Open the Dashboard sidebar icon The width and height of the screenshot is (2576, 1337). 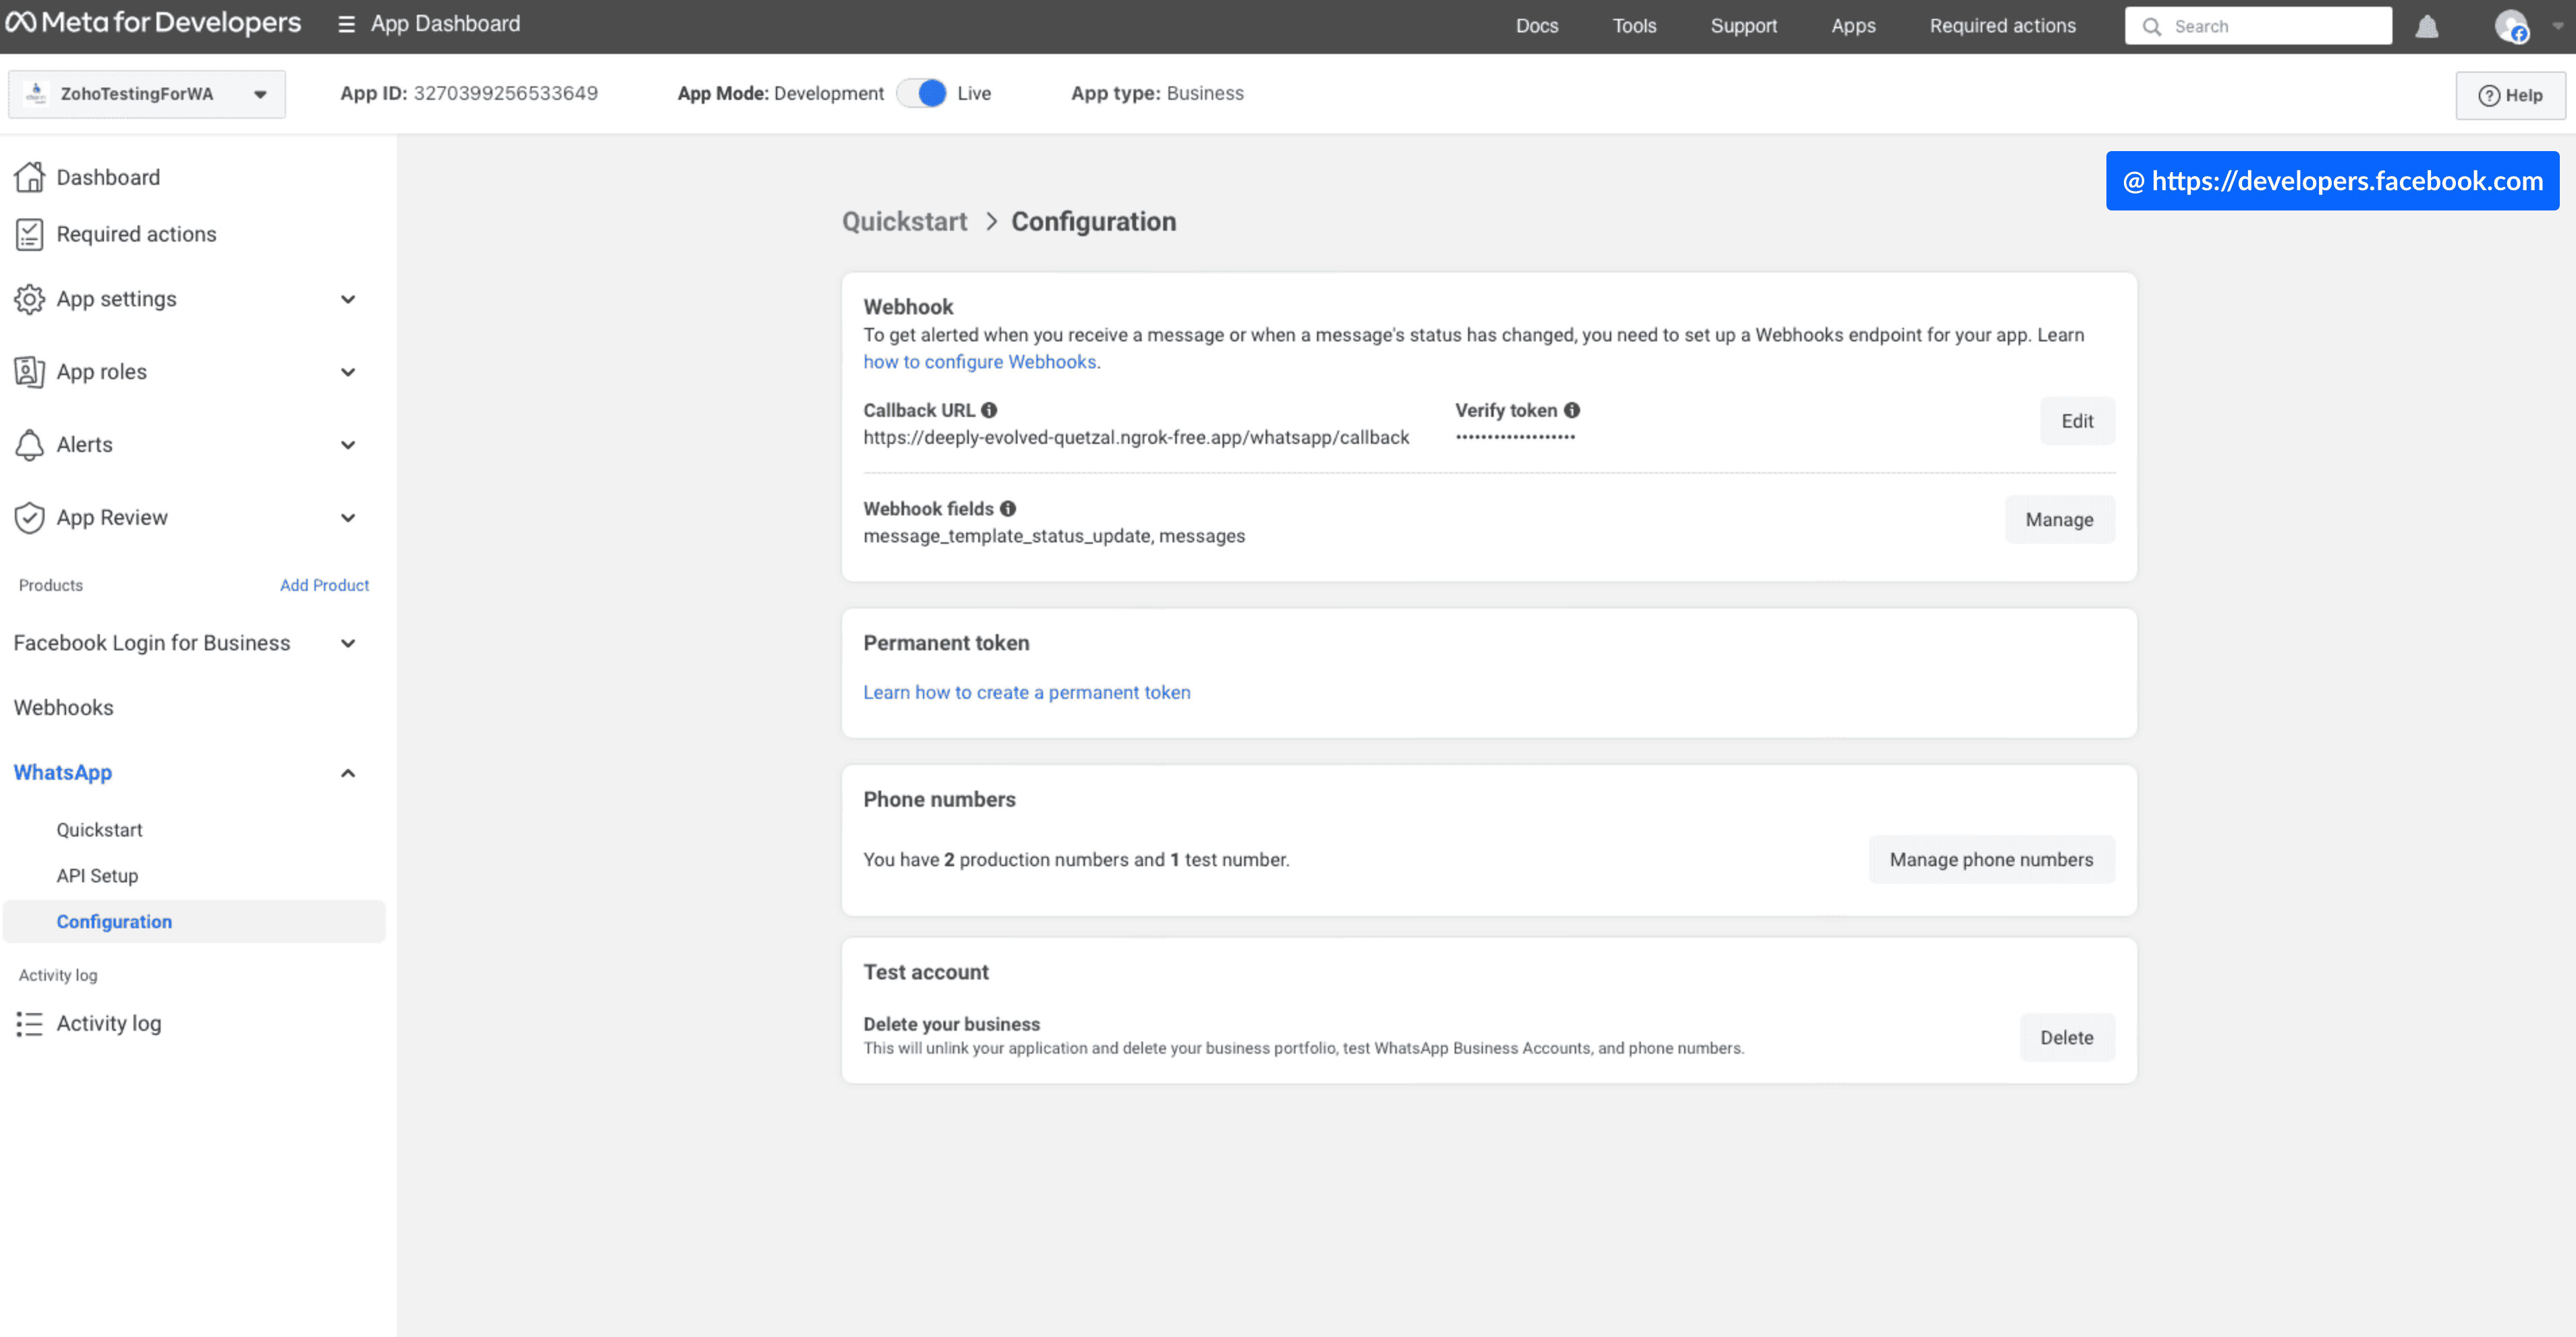click(x=30, y=176)
